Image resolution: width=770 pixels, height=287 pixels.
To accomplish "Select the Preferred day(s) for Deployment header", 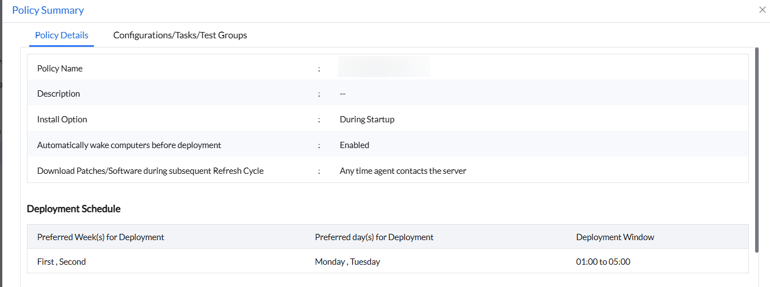I will (x=374, y=237).
